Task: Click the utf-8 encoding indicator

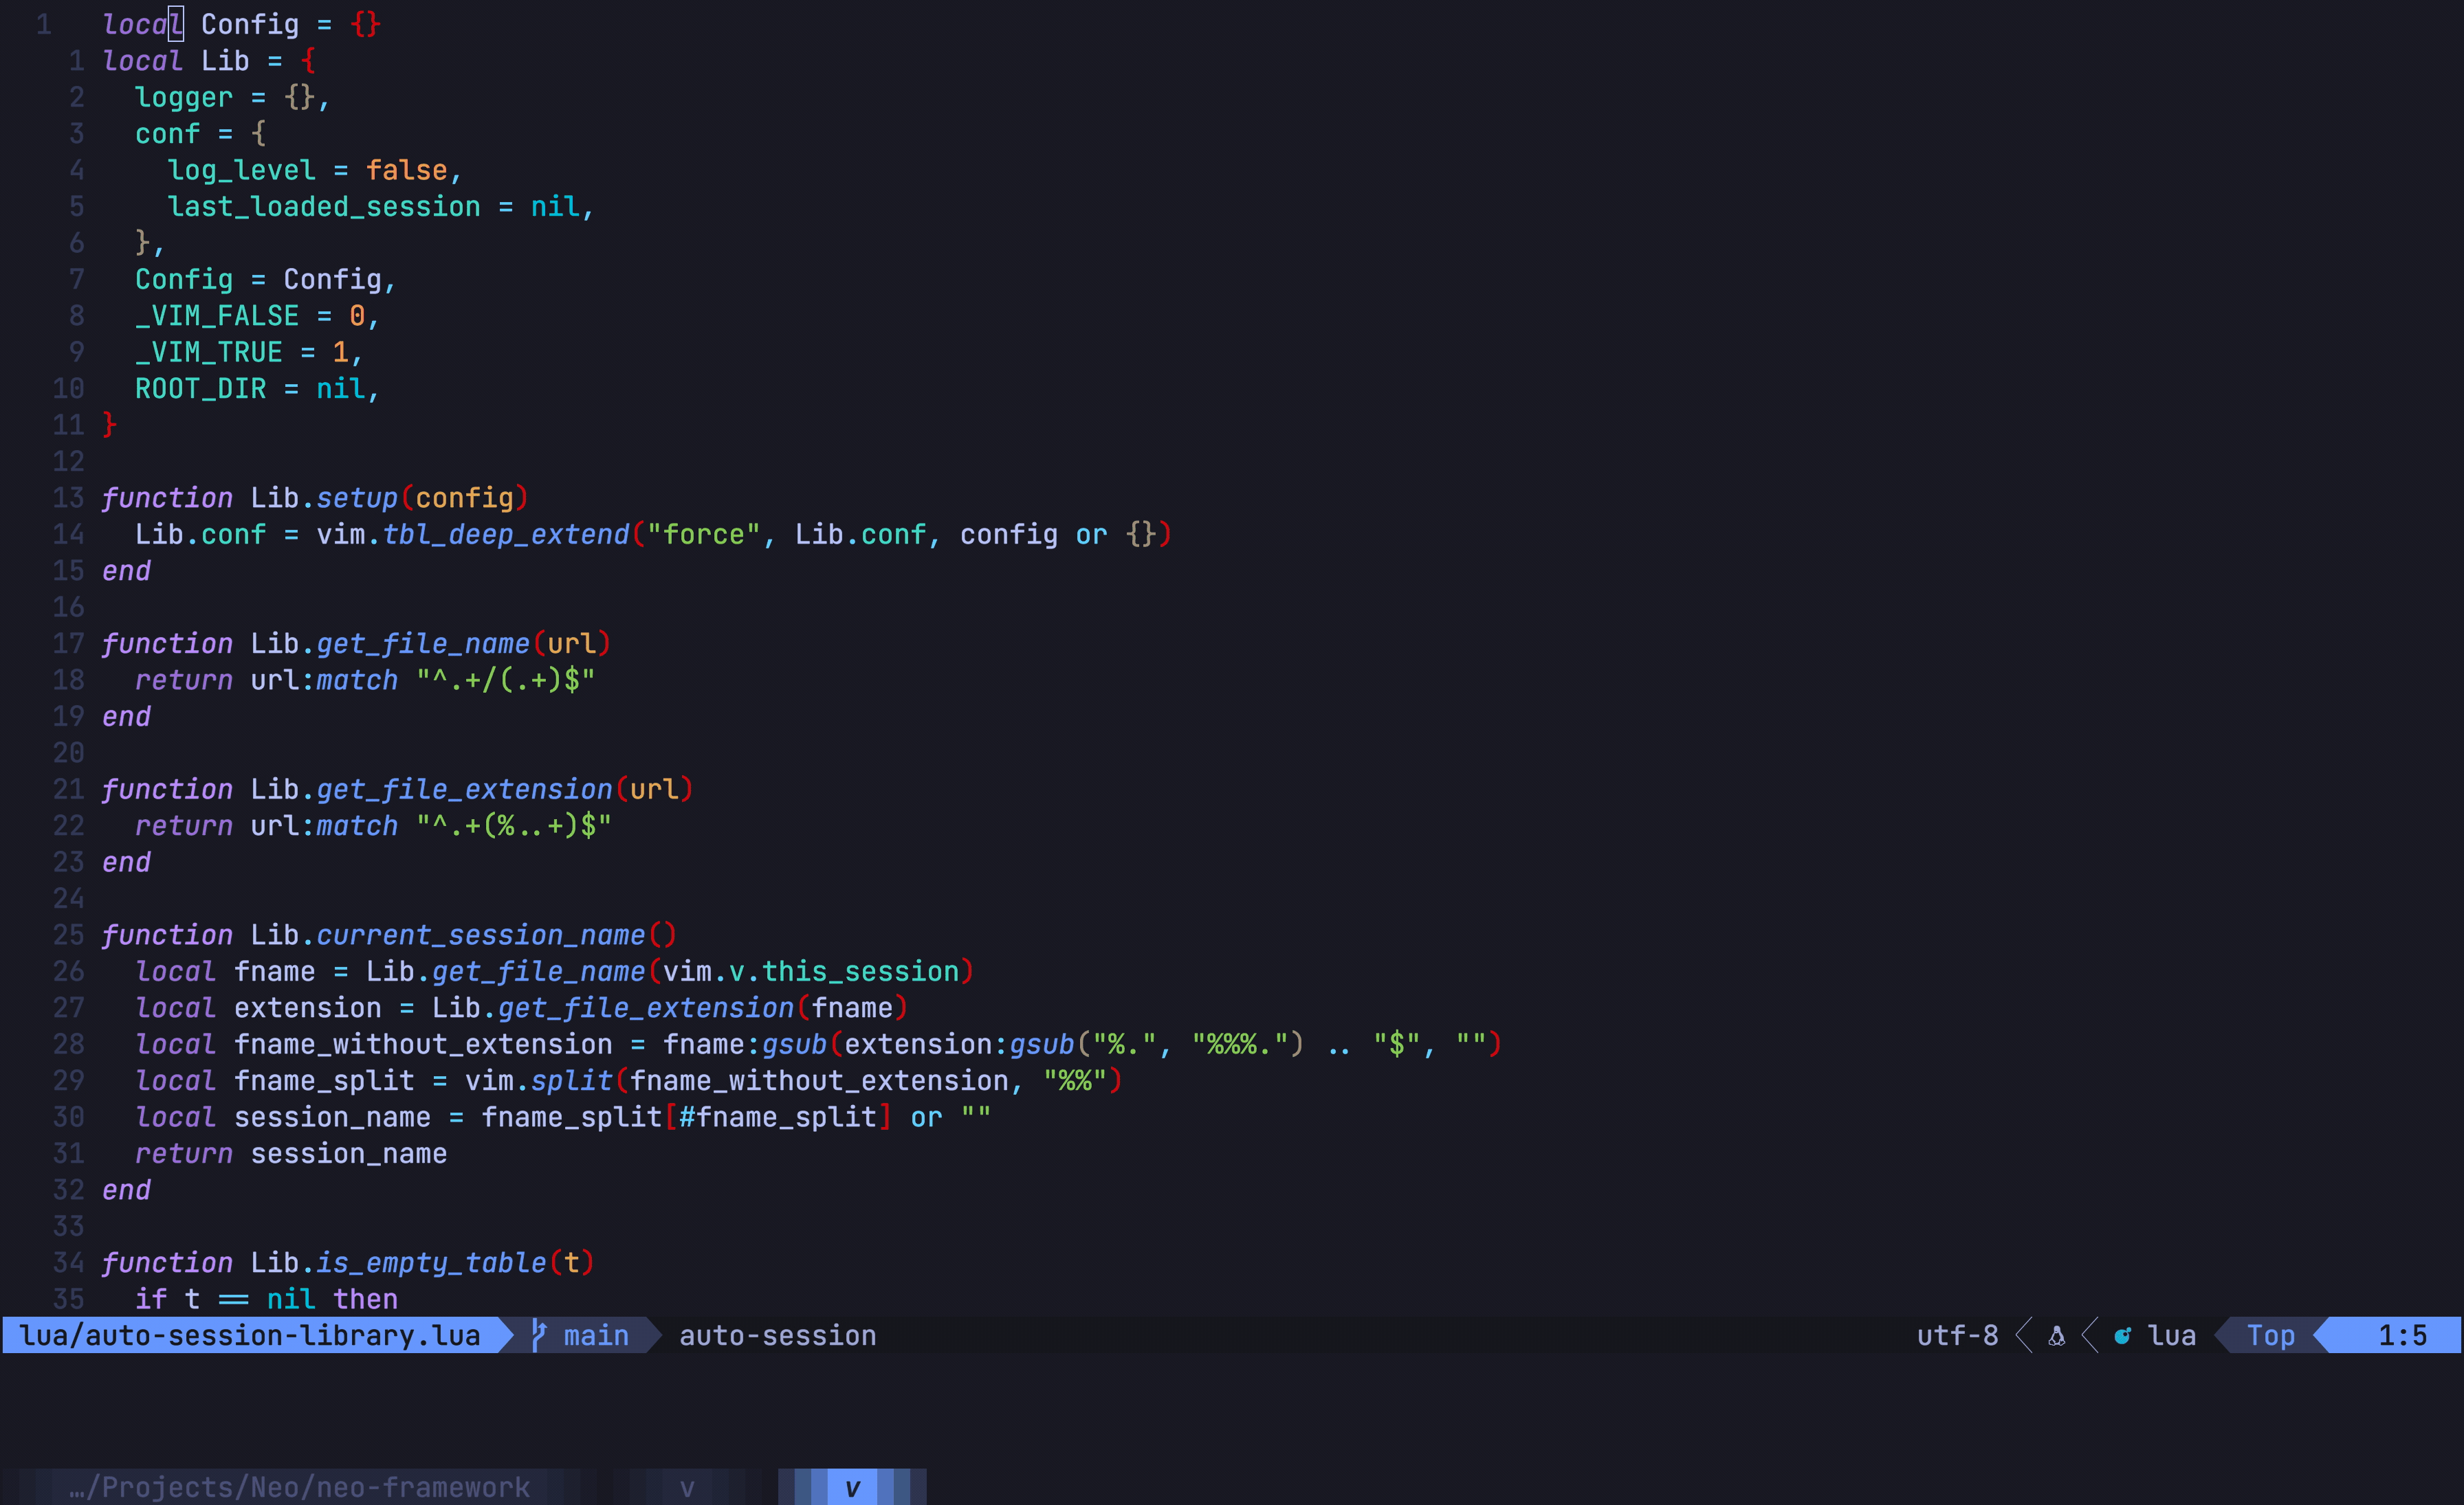Action: 1957,1336
